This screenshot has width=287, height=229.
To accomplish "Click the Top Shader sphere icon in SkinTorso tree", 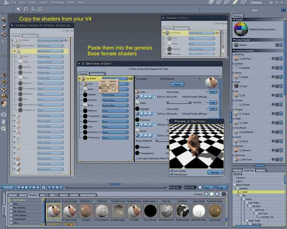I will point(83,79).
